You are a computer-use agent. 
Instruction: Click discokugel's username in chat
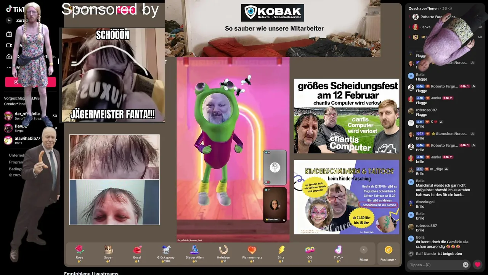[425, 202]
